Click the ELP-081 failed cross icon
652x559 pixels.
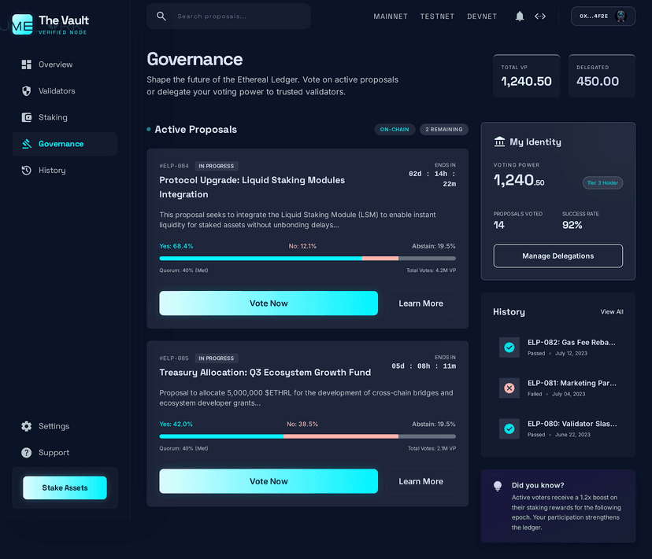coord(509,388)
